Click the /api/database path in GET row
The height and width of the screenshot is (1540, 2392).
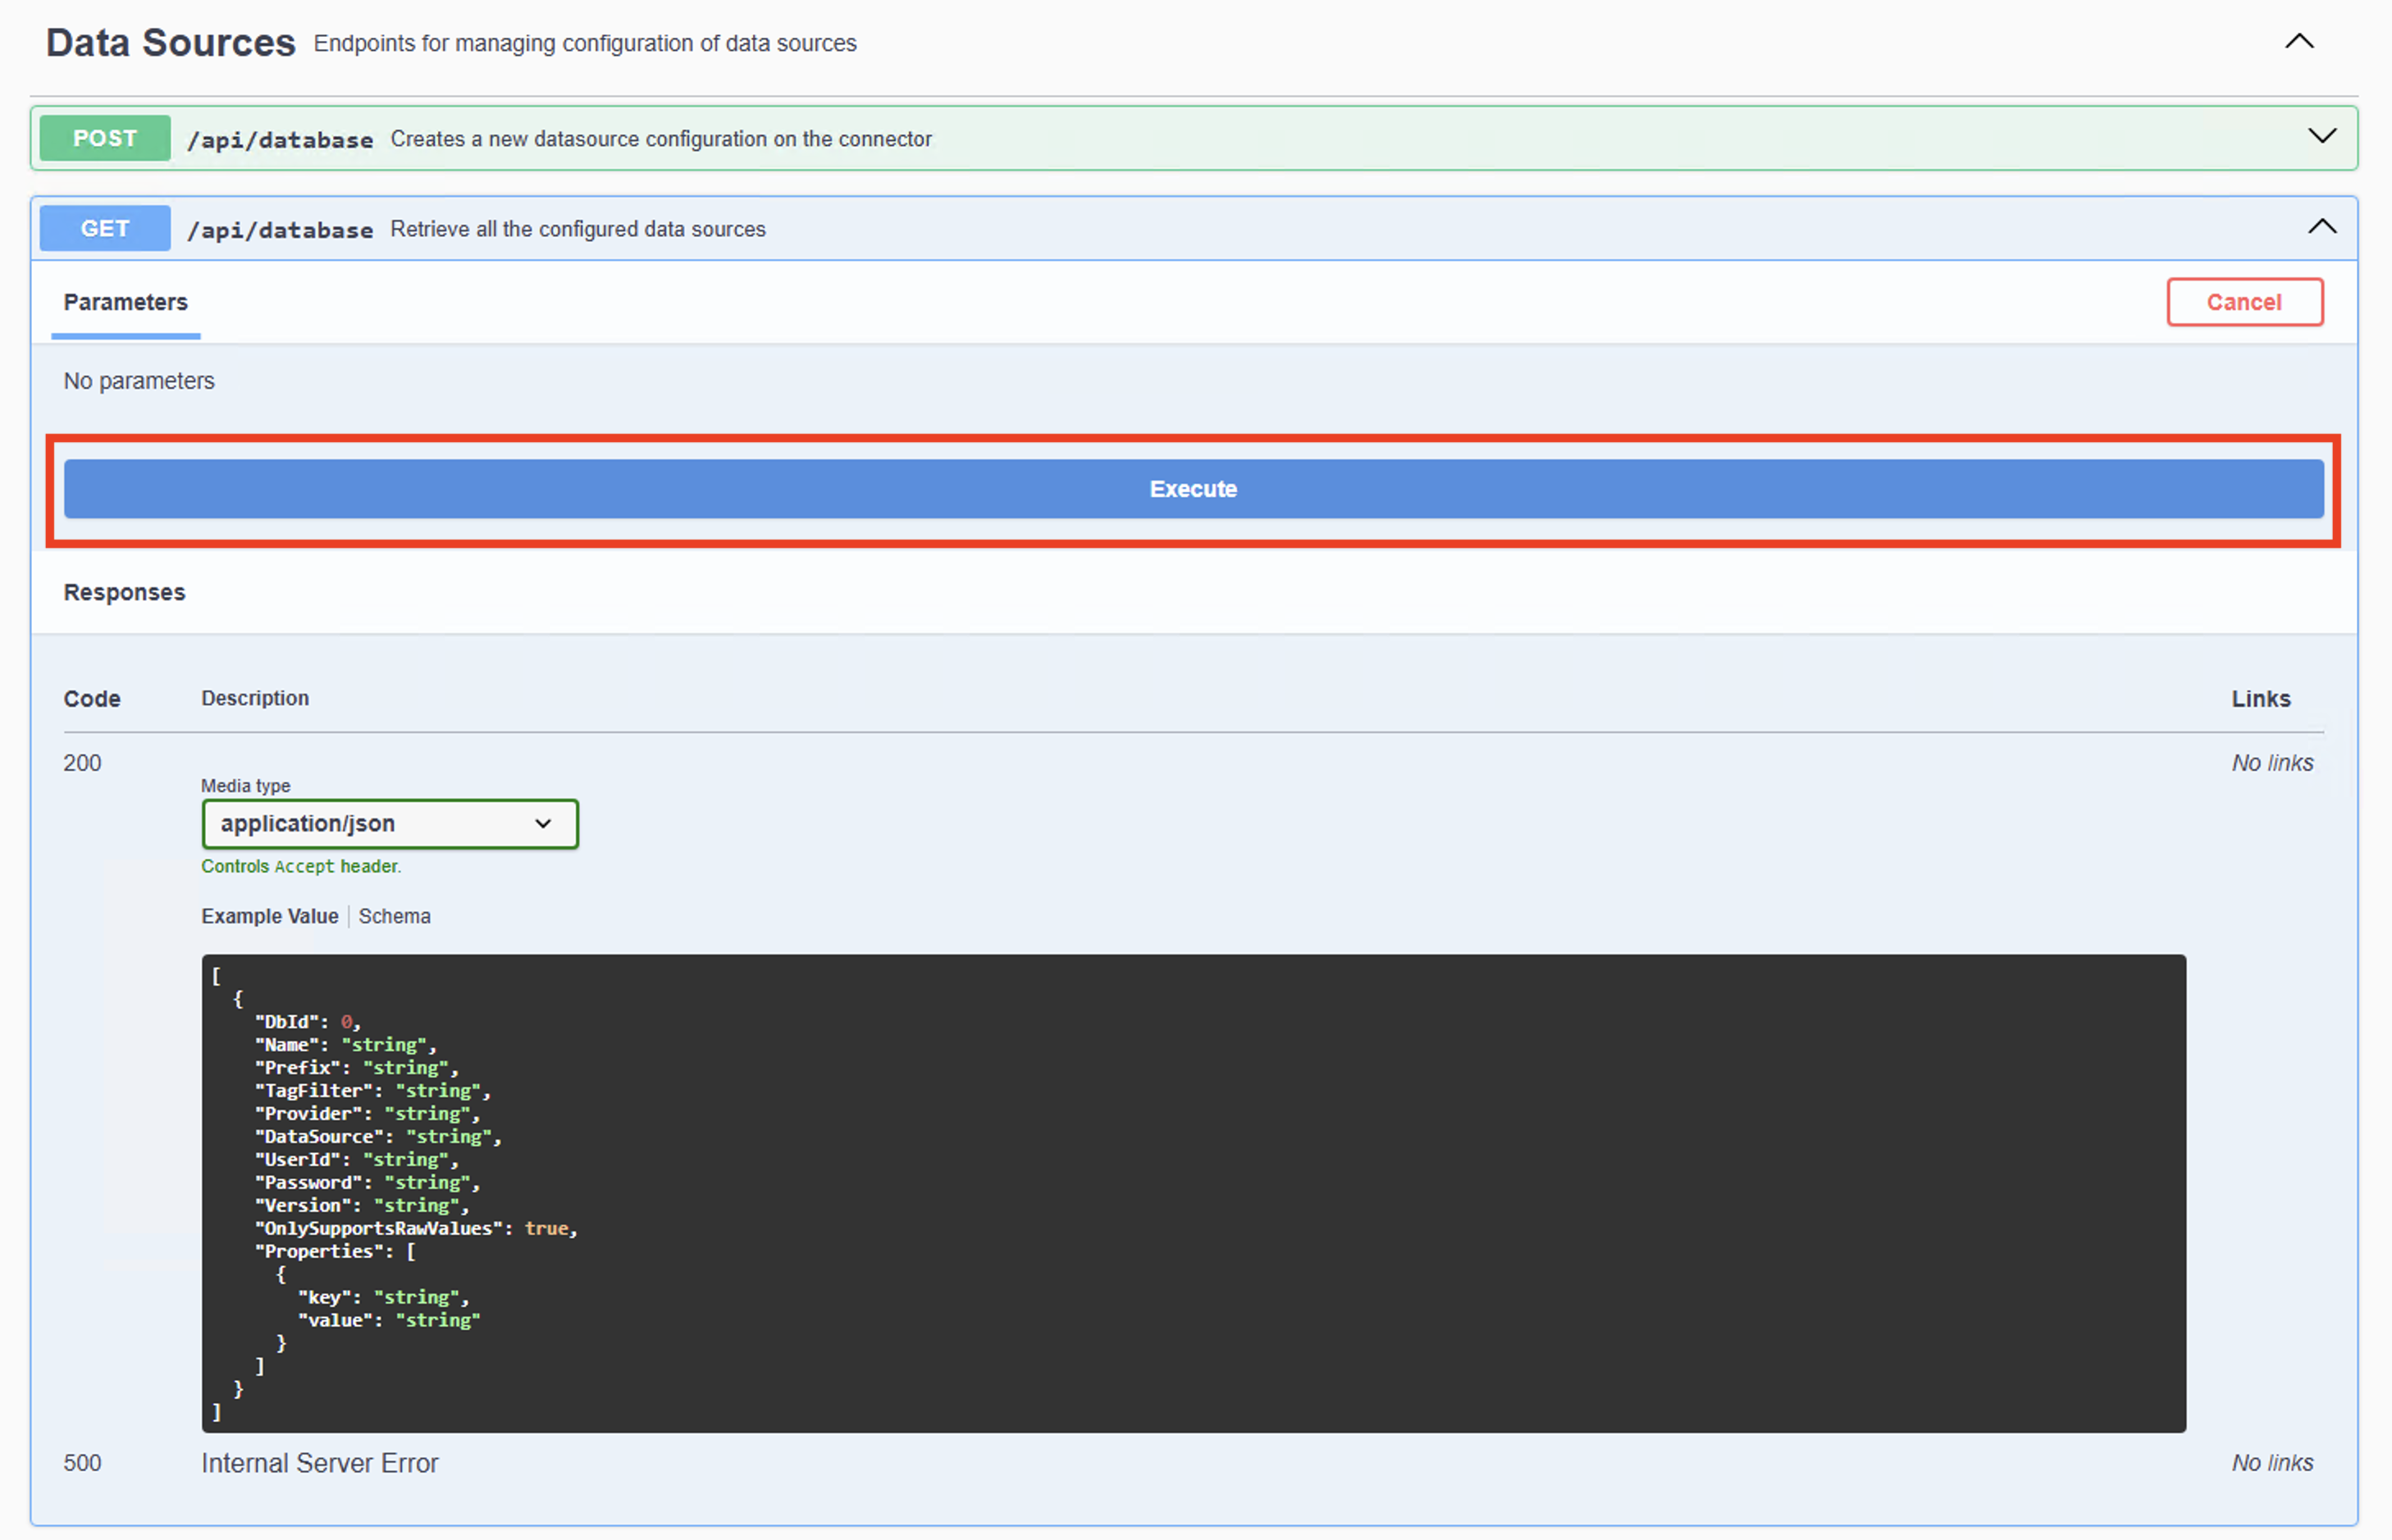(x=280, y=230)
